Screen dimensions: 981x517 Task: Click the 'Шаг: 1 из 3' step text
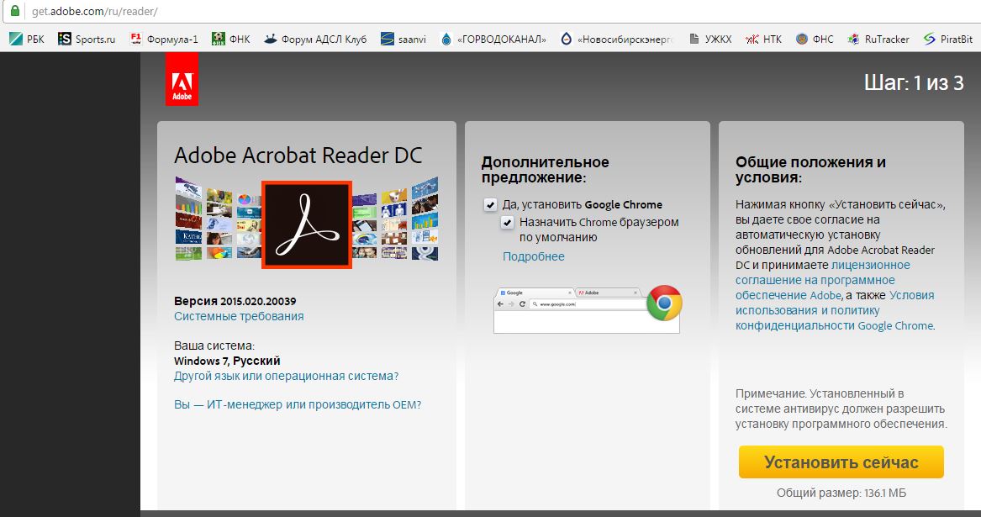(914, 82)
